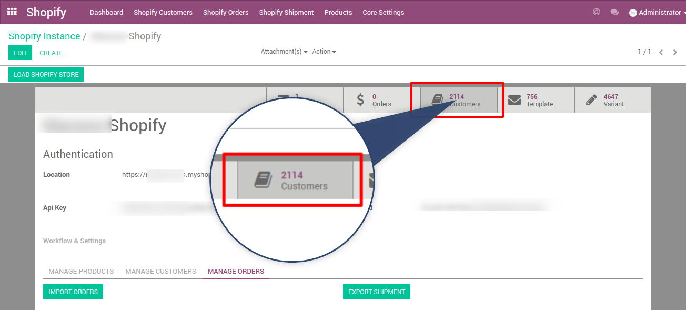Open the Shopify Customers menu

tap(163, 12)
